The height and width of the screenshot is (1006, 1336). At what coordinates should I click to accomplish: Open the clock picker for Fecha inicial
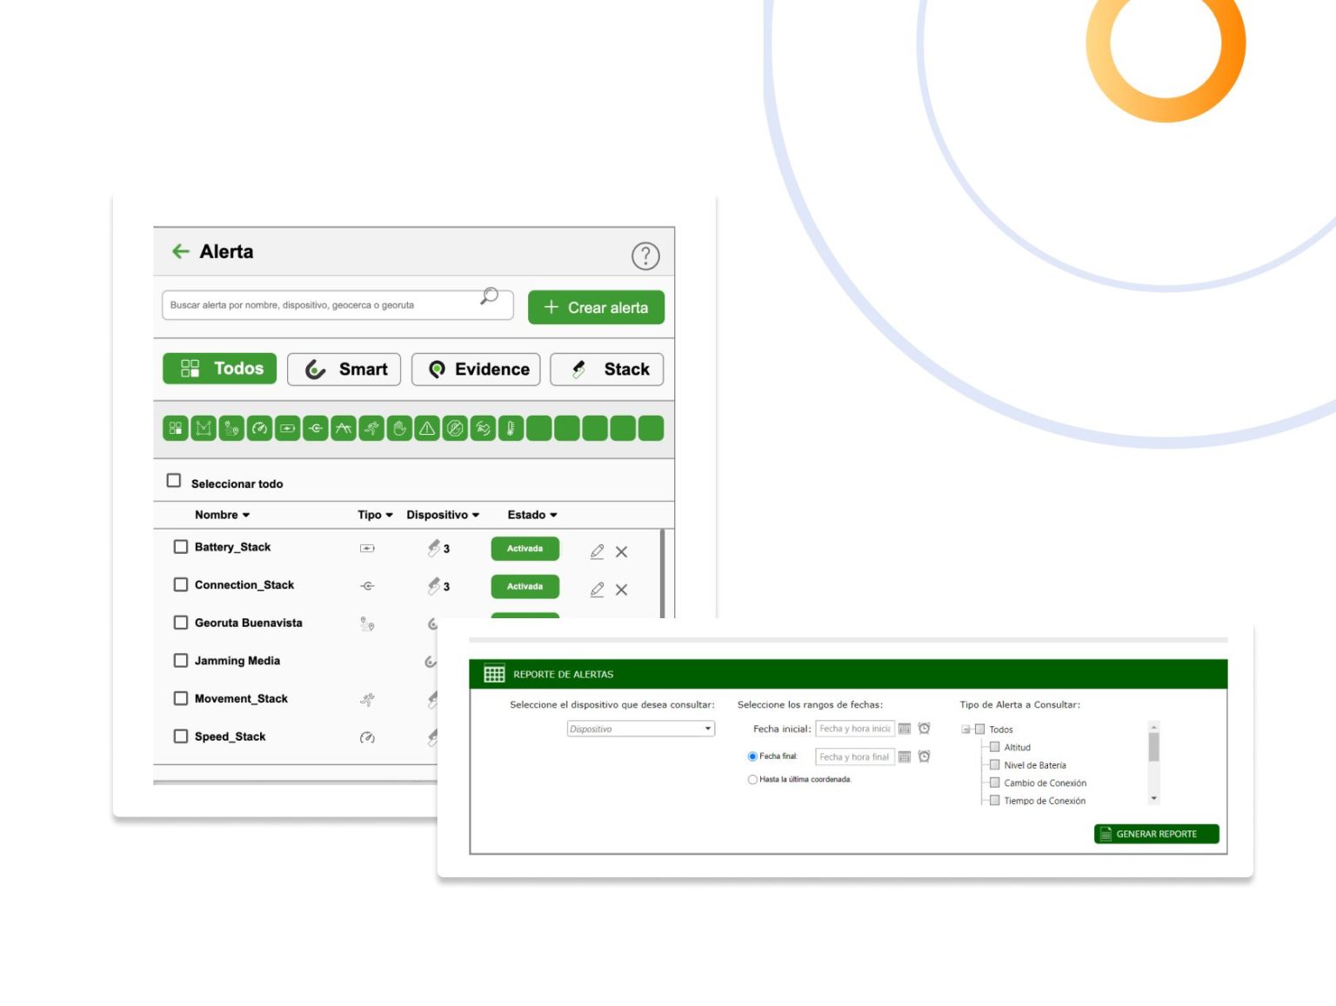924,728
